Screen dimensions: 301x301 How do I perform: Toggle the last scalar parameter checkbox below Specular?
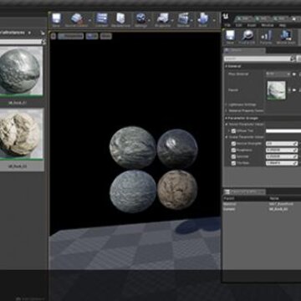[x=233, y=163]
